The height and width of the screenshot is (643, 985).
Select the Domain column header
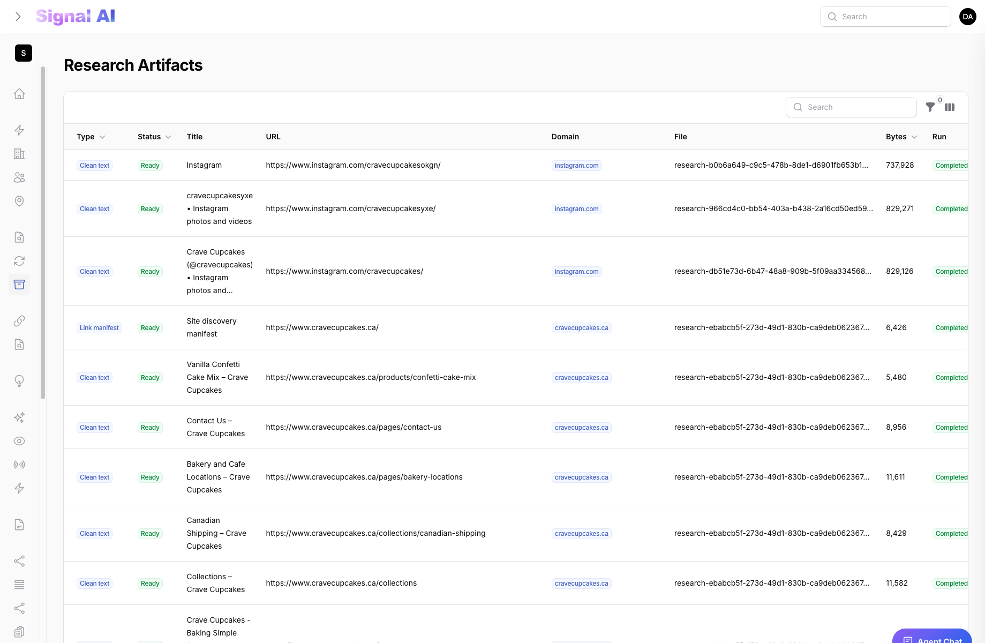pos(565,137)
